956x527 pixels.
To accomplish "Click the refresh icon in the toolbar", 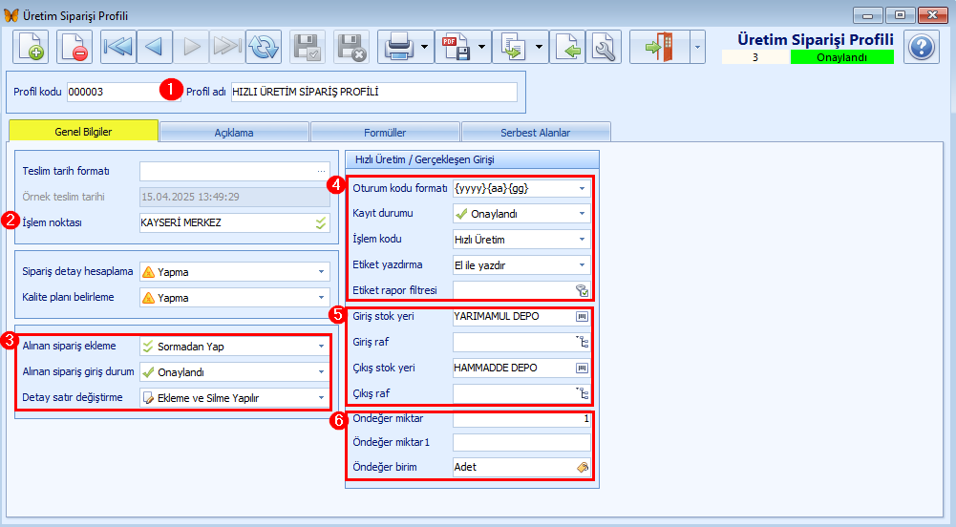I will tap(264, 47).
